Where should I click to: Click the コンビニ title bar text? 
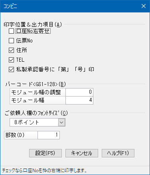10,6
